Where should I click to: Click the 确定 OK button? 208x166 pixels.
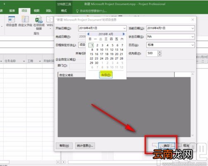167,146
